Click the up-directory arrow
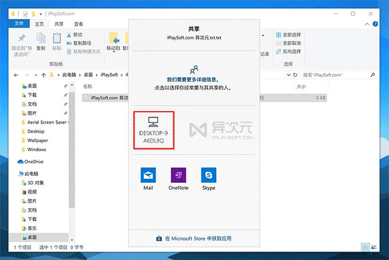389x260 pixels. coord(44,74)
